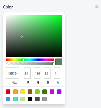
Task: Click the G value field showing 126
Action: coord(37,73)
